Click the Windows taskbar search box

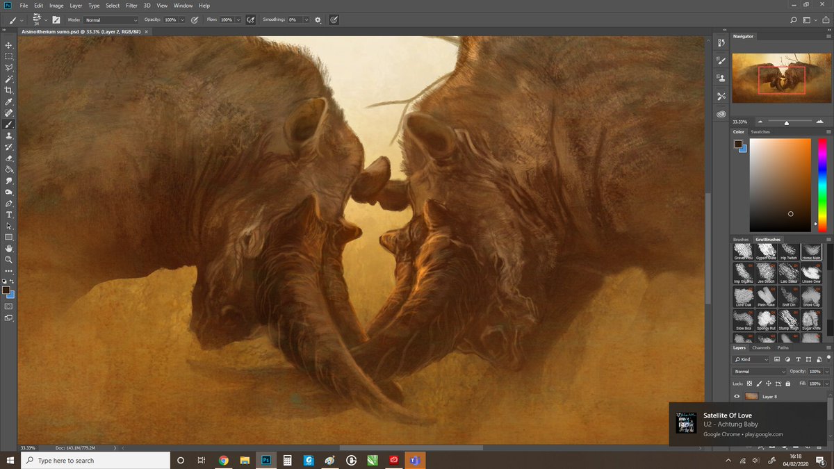click(x=95, y=460)
